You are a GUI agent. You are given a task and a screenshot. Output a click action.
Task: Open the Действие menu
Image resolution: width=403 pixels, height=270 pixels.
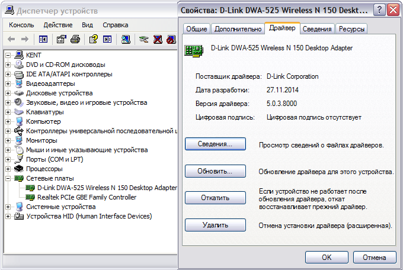[x=58, y=25]
